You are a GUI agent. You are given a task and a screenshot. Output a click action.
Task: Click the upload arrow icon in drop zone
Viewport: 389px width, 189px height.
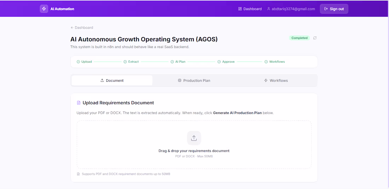pos(194,138)
